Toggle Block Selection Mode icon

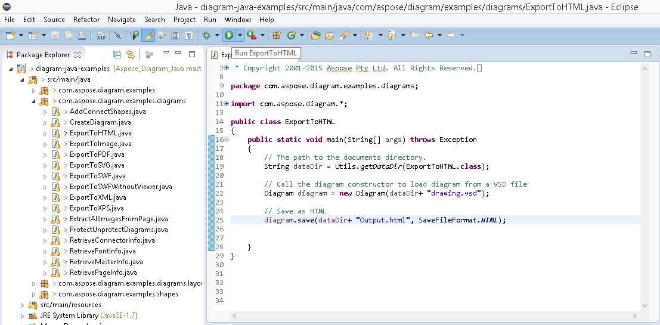coord(176,35)
